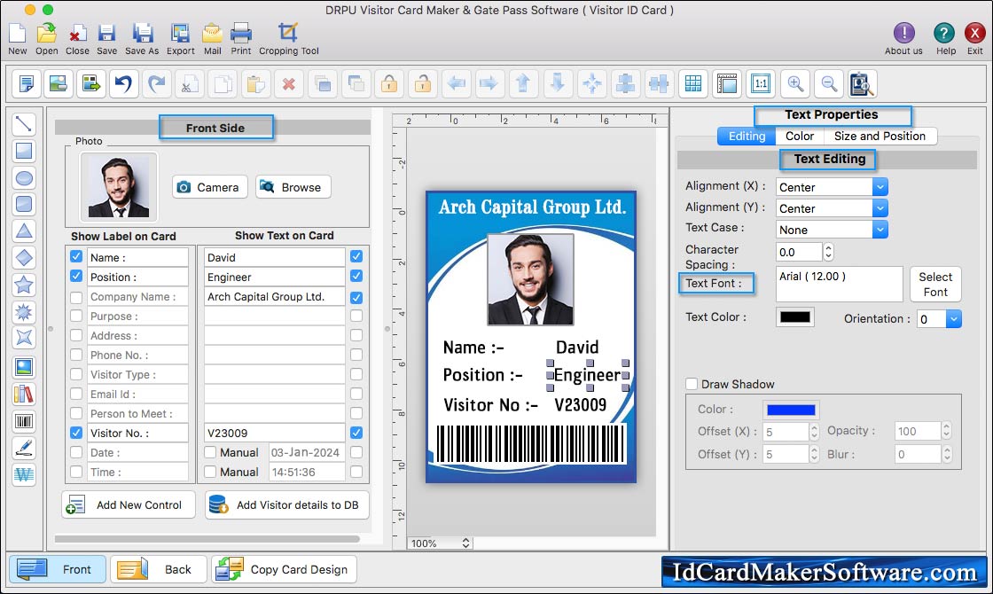Select the Triangle shape tool
This screenshot has width=993, height=594.
click(x=23, y=231)
